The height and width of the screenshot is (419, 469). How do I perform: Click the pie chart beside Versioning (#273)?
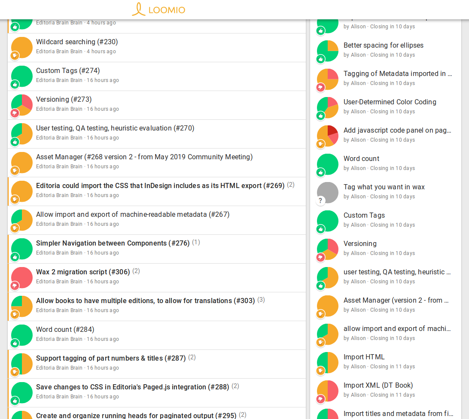[x=22, y=105]
